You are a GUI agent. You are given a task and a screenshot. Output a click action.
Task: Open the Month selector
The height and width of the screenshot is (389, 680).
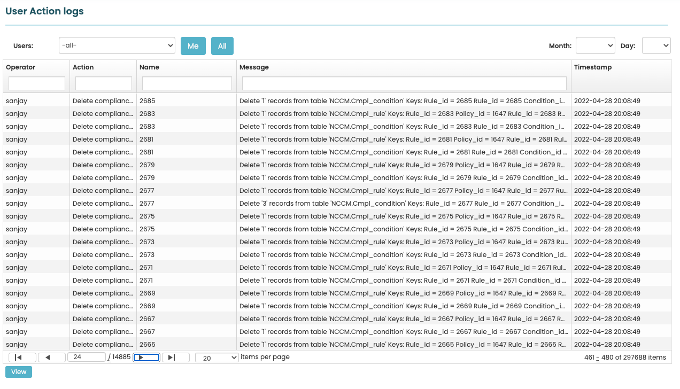point(595,45)
